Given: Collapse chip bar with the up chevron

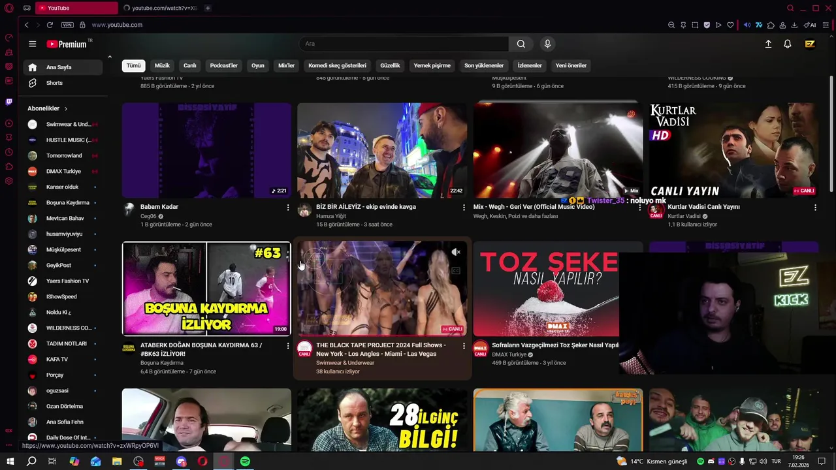Looking at the screenshot, I should [x=110, y=57].
